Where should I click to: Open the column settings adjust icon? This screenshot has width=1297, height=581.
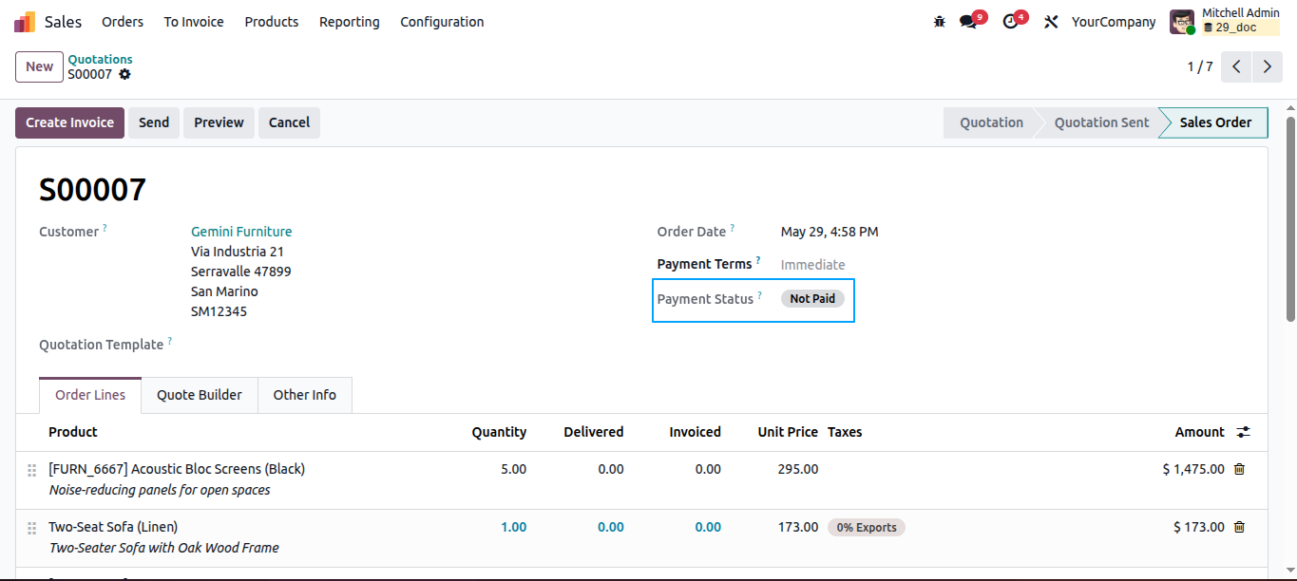coord(1243,432)
